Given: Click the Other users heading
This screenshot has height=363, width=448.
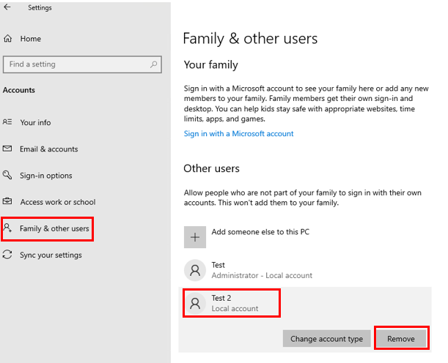Looking at the screenshot, I should click(x=211, y=168).
